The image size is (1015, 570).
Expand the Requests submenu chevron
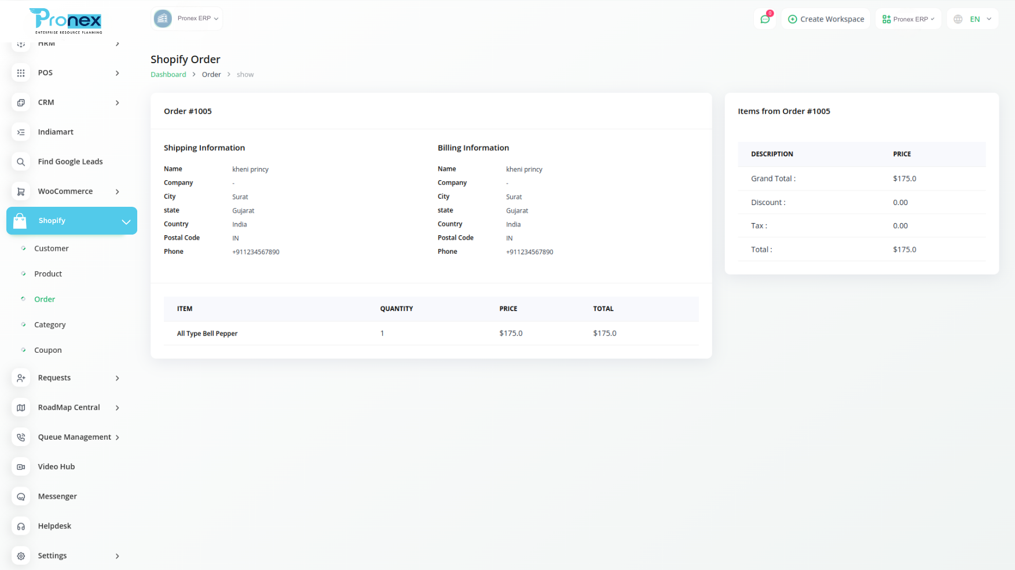(x=118, y=378)
